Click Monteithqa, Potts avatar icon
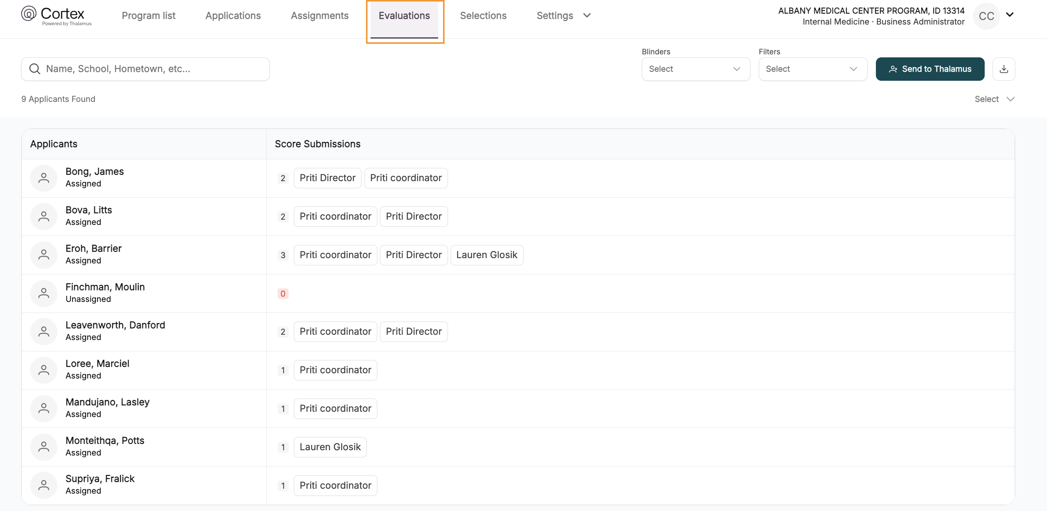Image resolution: width=1047 pixels, height=511 pixels. (x=44, y=447)
